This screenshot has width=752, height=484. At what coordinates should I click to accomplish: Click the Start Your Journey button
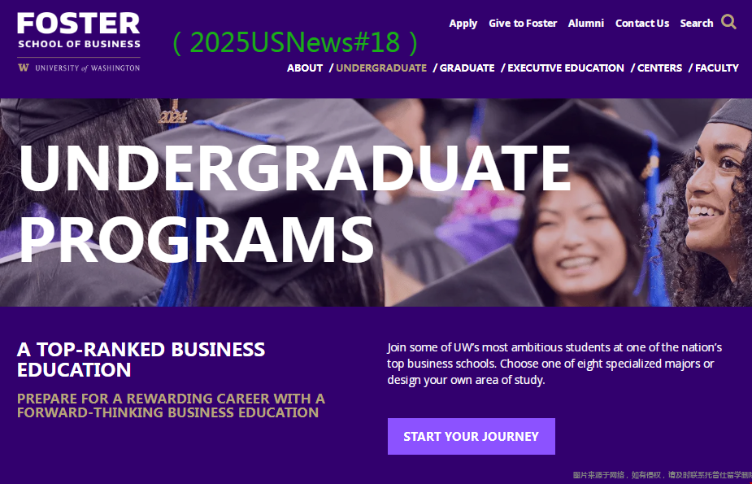[471, 437]
